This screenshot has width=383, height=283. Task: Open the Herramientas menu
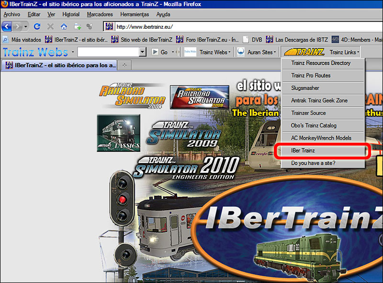135,14
